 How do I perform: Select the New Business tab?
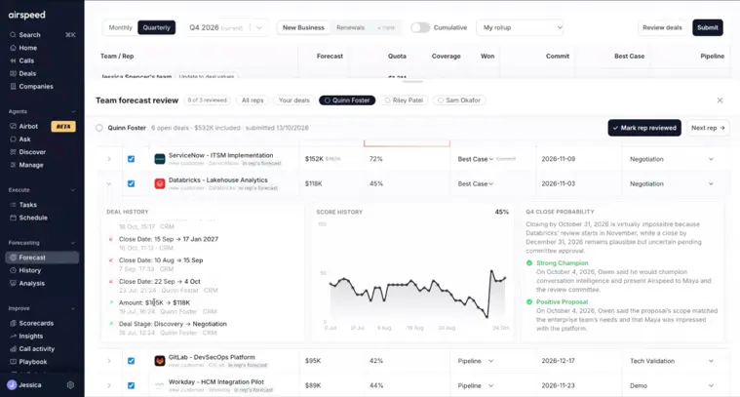pos(303,28)
